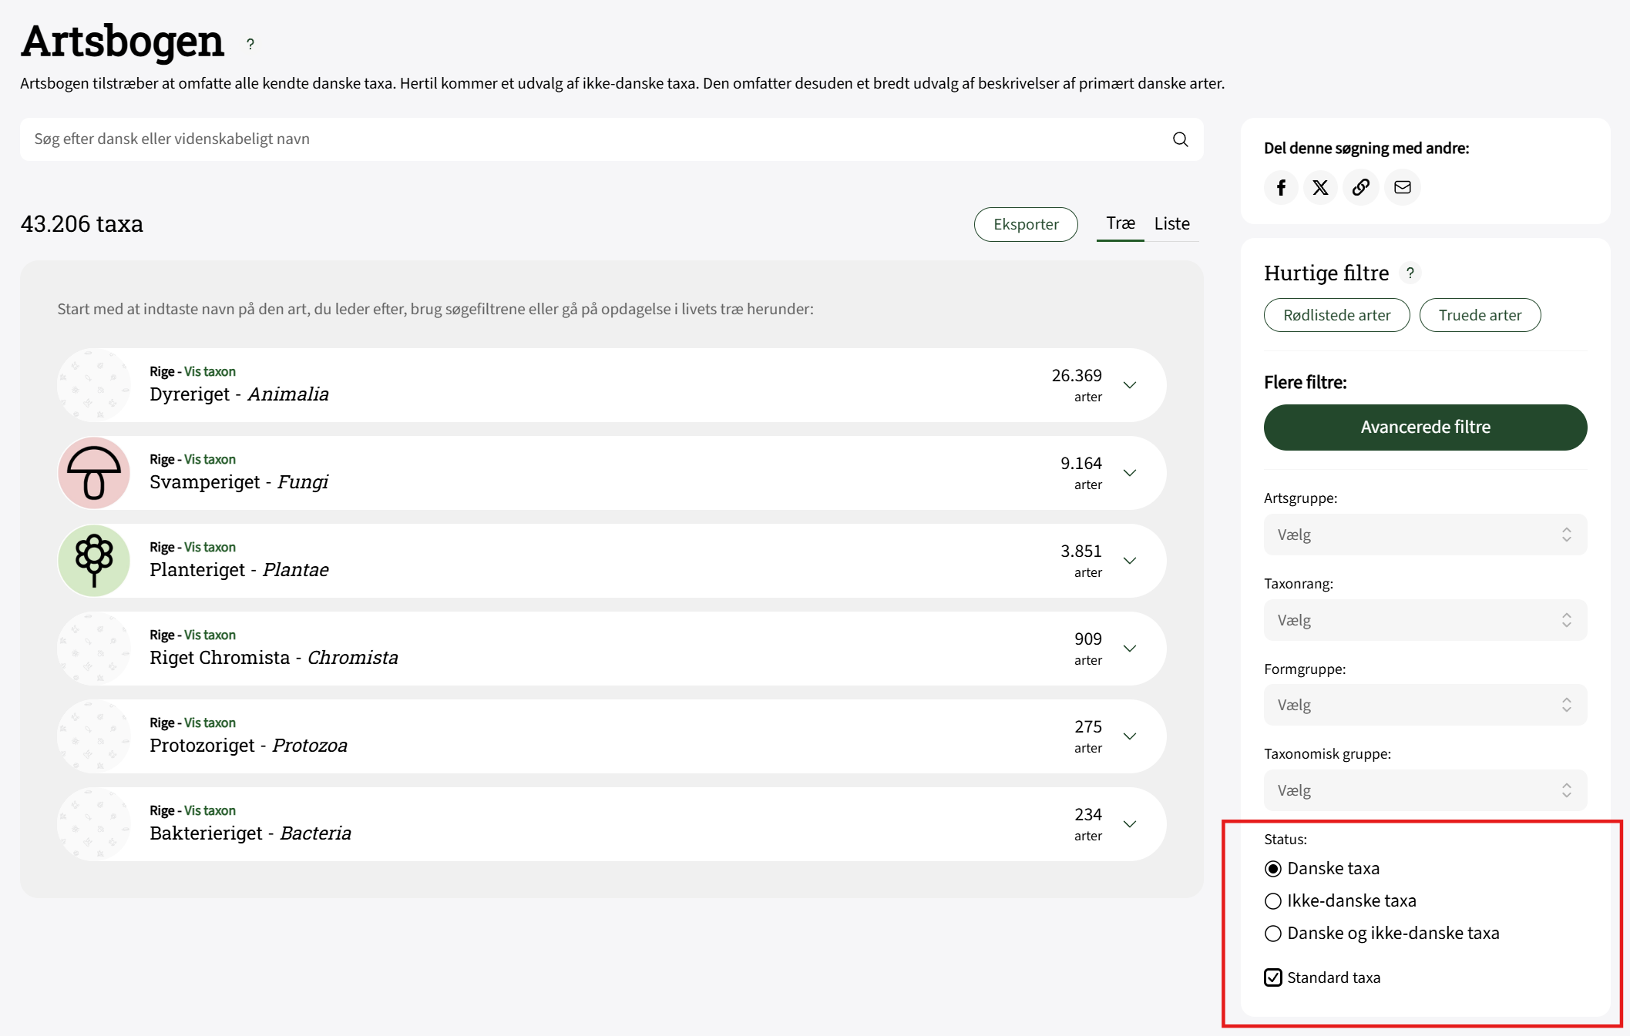1630x1036 pixels.
Task: Open Avancerede filtre
Action: pos(1425,427)
